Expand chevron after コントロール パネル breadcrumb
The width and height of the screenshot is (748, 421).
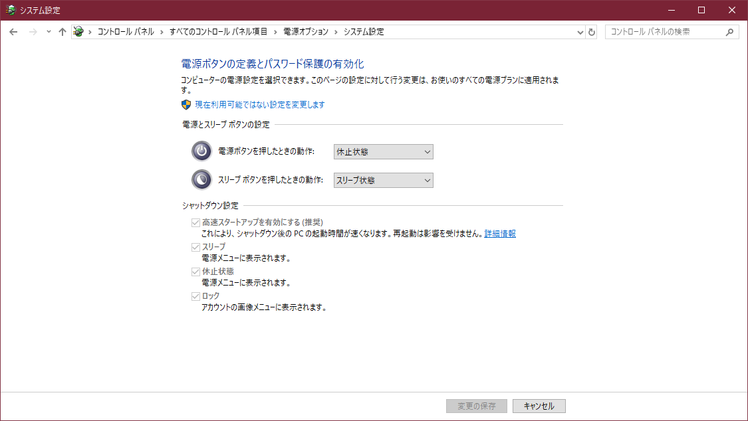click(162, 32)
